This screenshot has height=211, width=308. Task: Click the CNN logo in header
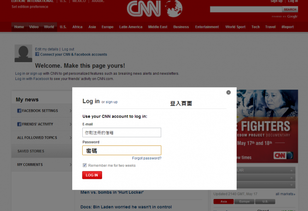tap(144, 9)
